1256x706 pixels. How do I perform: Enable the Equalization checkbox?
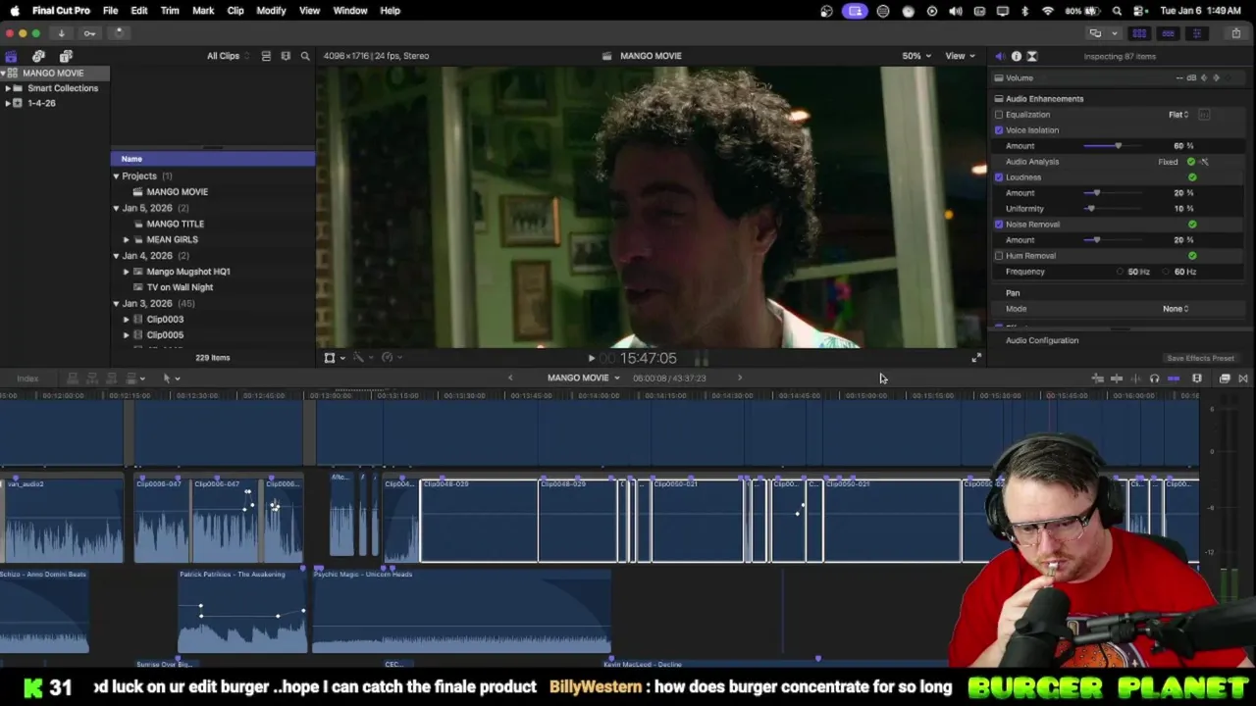(999, 115)
